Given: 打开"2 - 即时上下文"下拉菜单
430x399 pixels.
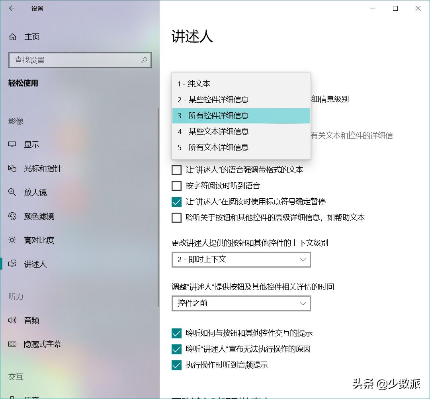Looking at the screenshot, I should [241, 259].
